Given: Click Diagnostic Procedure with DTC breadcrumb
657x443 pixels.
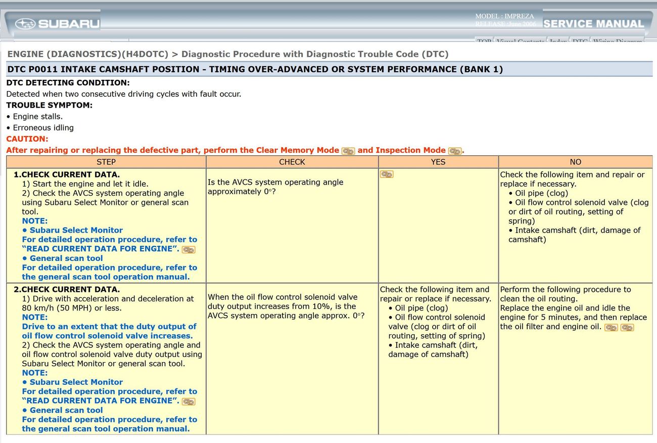Looking at the screenshot, I should [x=314, y=54].
